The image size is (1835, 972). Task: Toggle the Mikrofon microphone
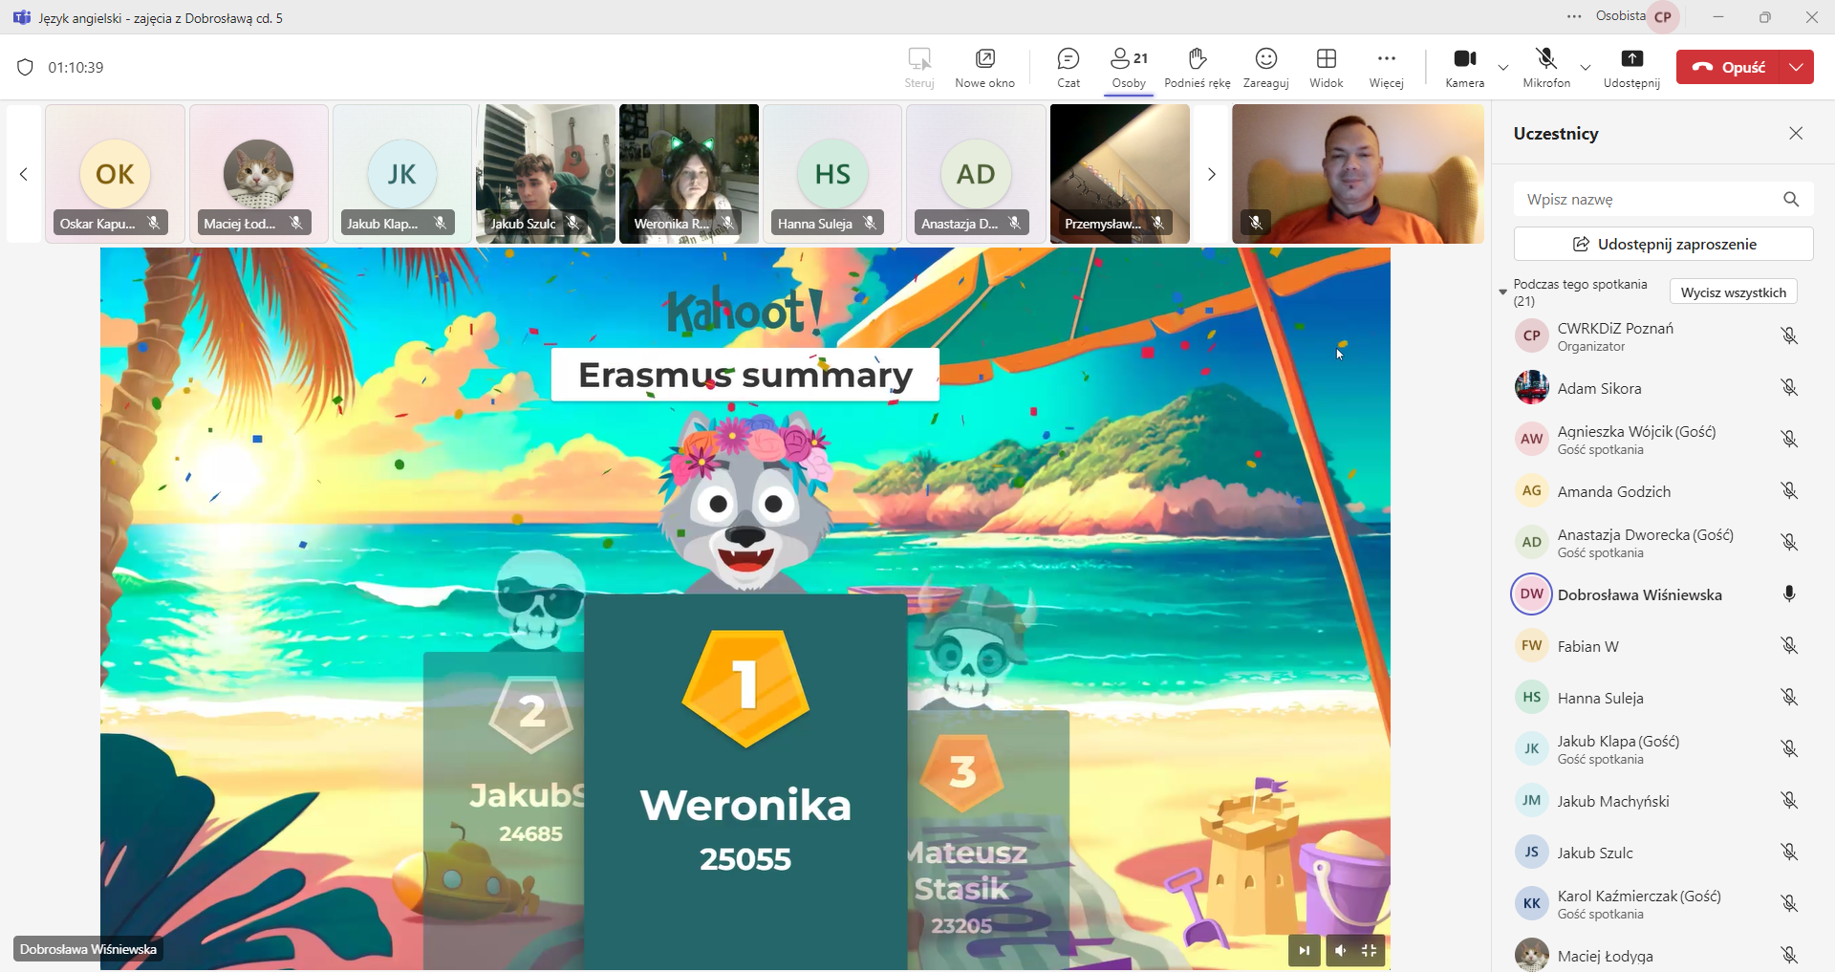1545,68
